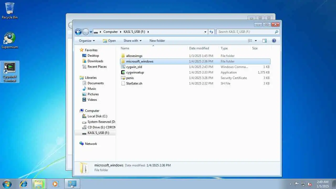Select the cygwinsetup application
This screenshot has height=189, width=336.
[x=135, y=72]
